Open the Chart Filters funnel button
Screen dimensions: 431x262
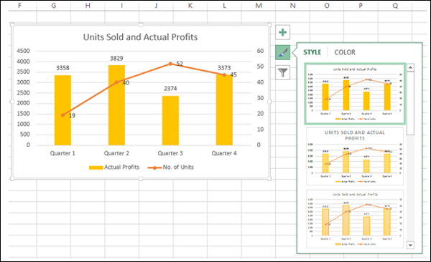point(282,72)
